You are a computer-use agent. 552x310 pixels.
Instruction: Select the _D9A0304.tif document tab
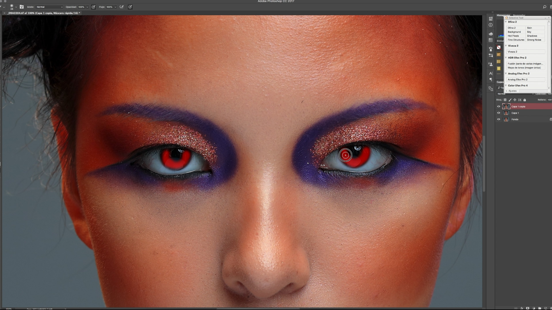click(x=44, y=13)
